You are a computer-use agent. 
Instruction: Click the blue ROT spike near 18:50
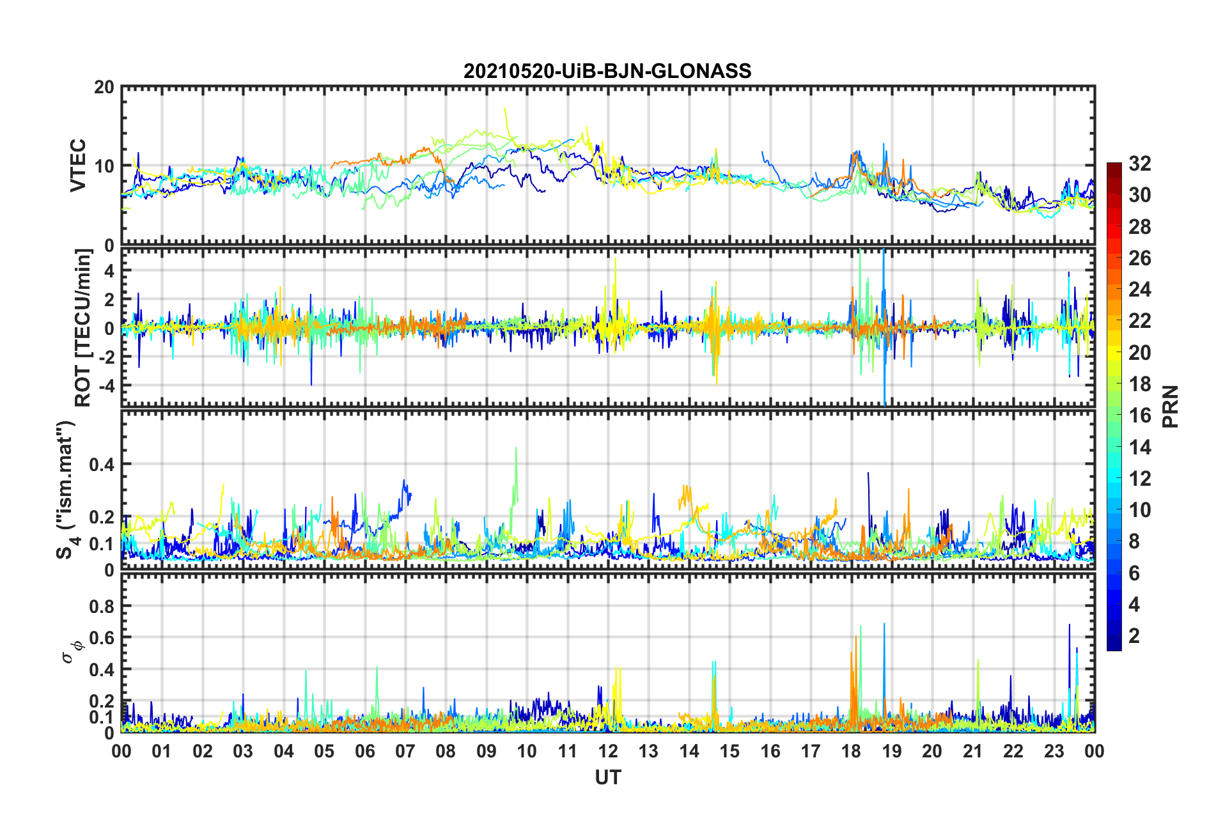click(x=884, y=326)
